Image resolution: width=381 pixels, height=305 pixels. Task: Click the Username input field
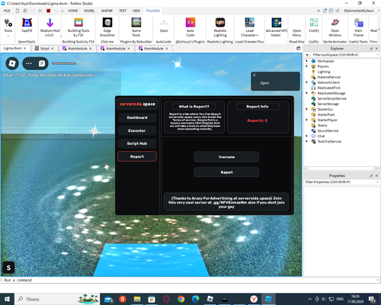pos(226,157)
